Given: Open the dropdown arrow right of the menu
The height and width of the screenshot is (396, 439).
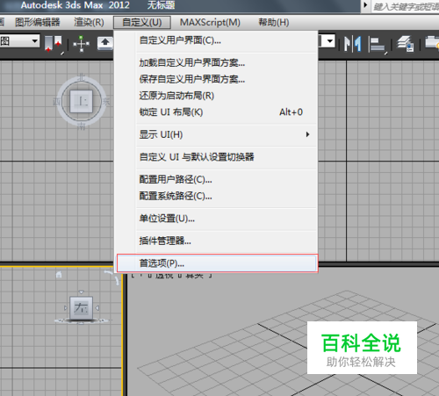Looking at the screenshot, I should pyautogui.click(x=329, y=41).
